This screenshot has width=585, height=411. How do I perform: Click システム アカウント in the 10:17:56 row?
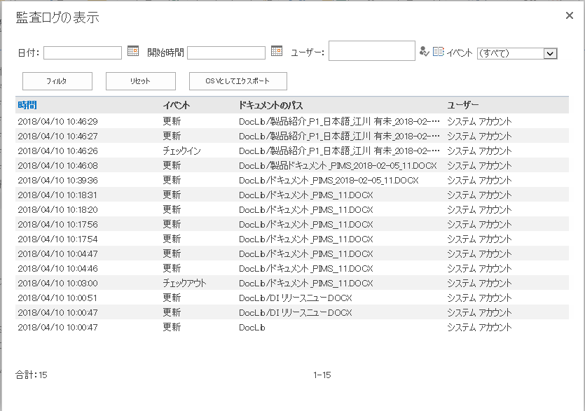coord(479,225)
